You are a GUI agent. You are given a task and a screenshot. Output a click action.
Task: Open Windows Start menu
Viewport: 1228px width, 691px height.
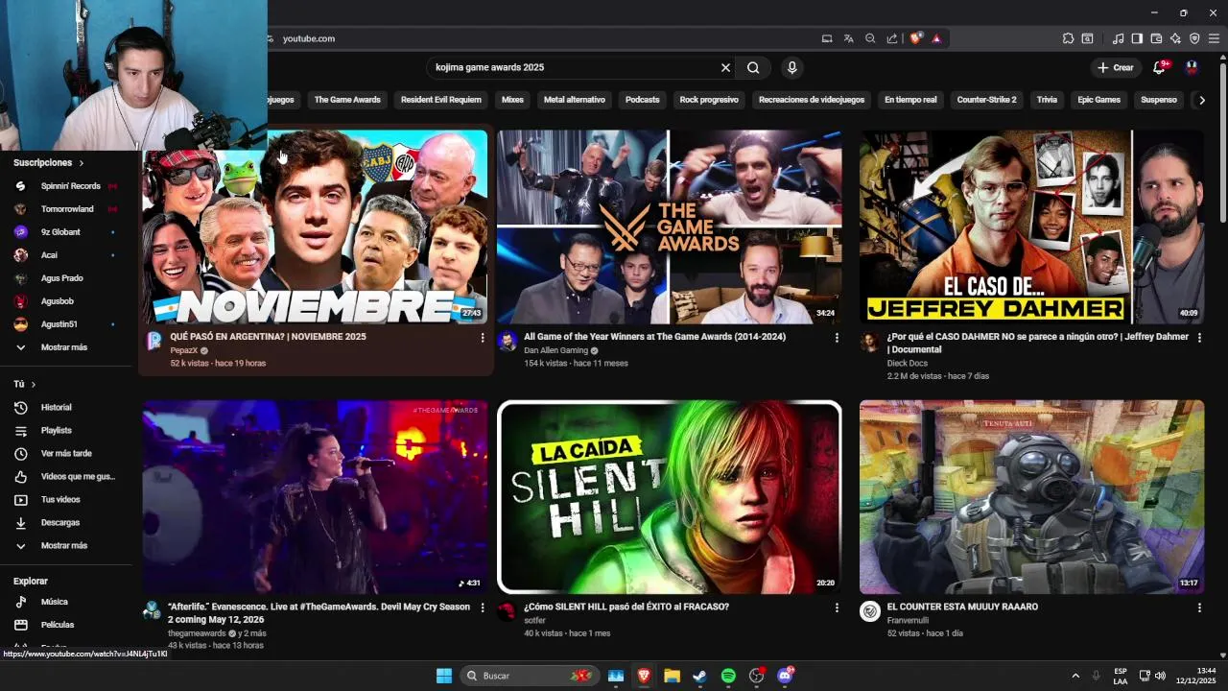[444, 676]
